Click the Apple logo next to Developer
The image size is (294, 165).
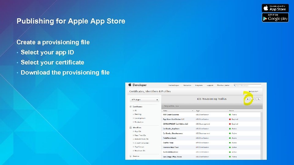pos(130,85)
